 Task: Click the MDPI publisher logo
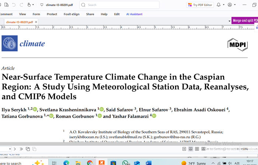click(238, 44)
